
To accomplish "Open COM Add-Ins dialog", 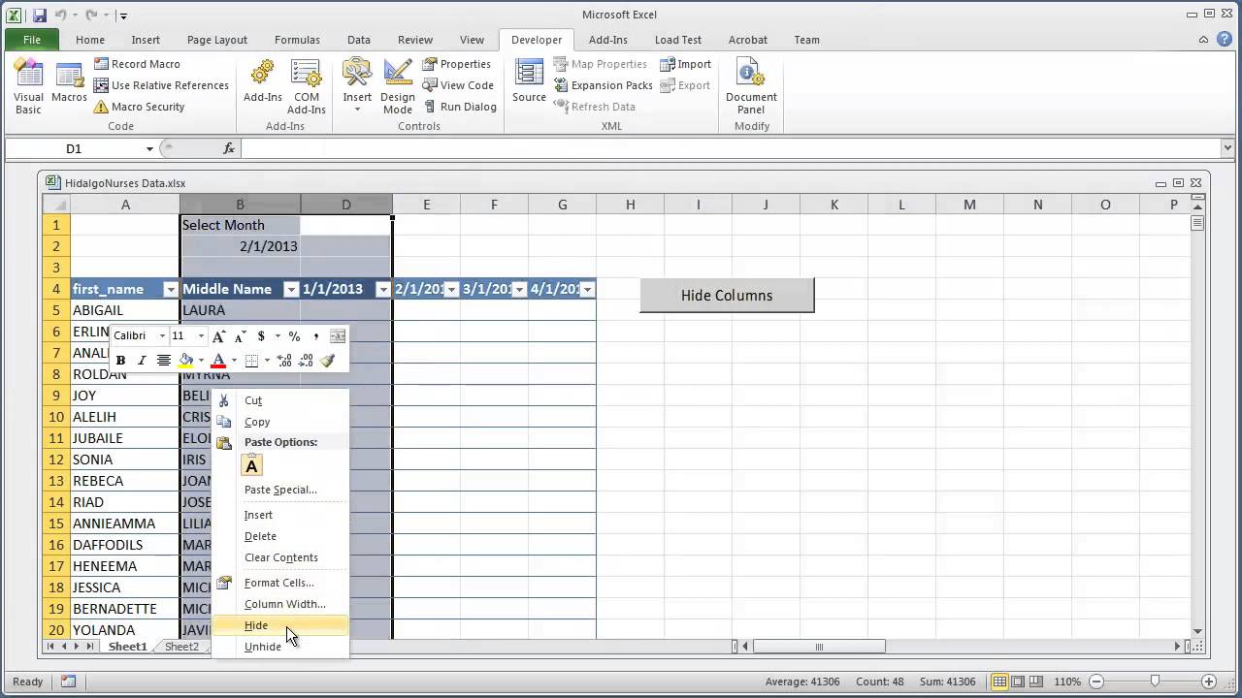I will (x=307, y=87).
